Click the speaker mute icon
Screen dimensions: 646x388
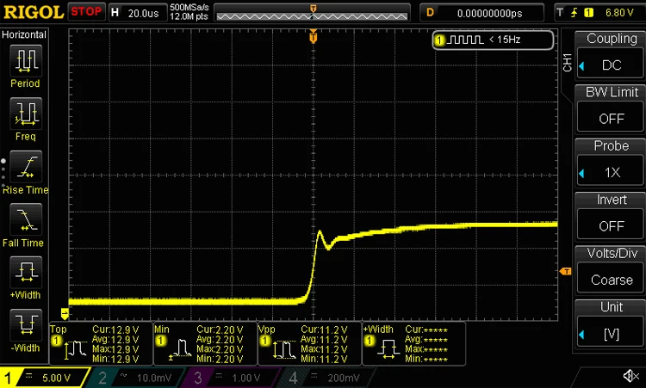click(630, 376)
